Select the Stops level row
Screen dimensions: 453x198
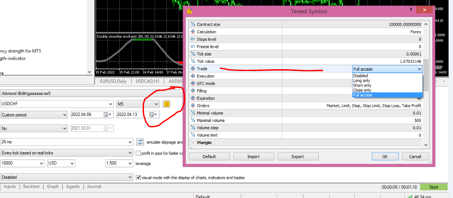(306, 39)
